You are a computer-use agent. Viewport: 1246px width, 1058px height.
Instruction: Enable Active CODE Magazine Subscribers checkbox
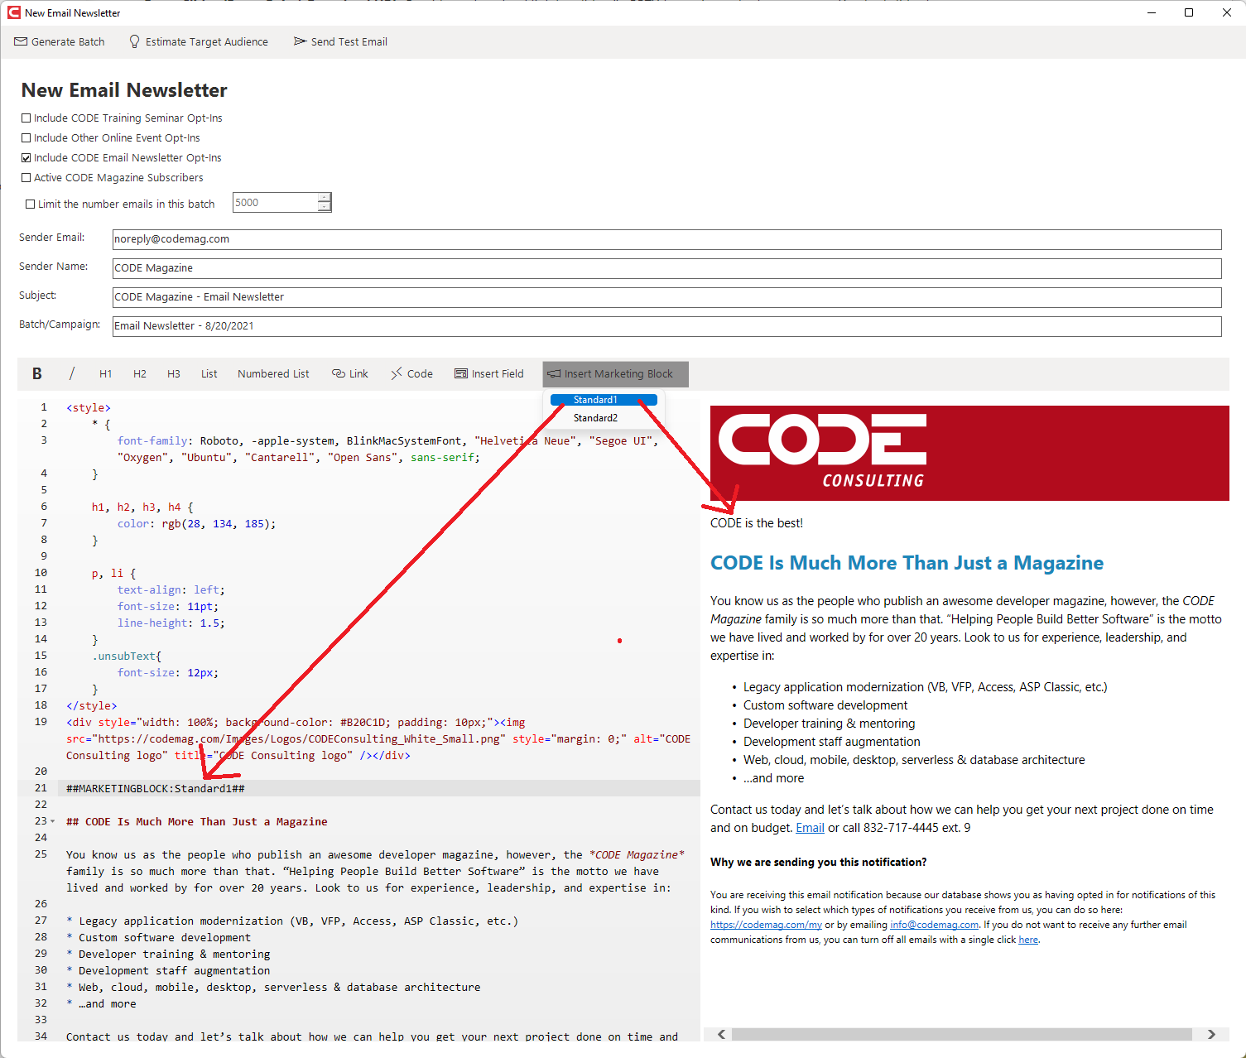[26, 178]
